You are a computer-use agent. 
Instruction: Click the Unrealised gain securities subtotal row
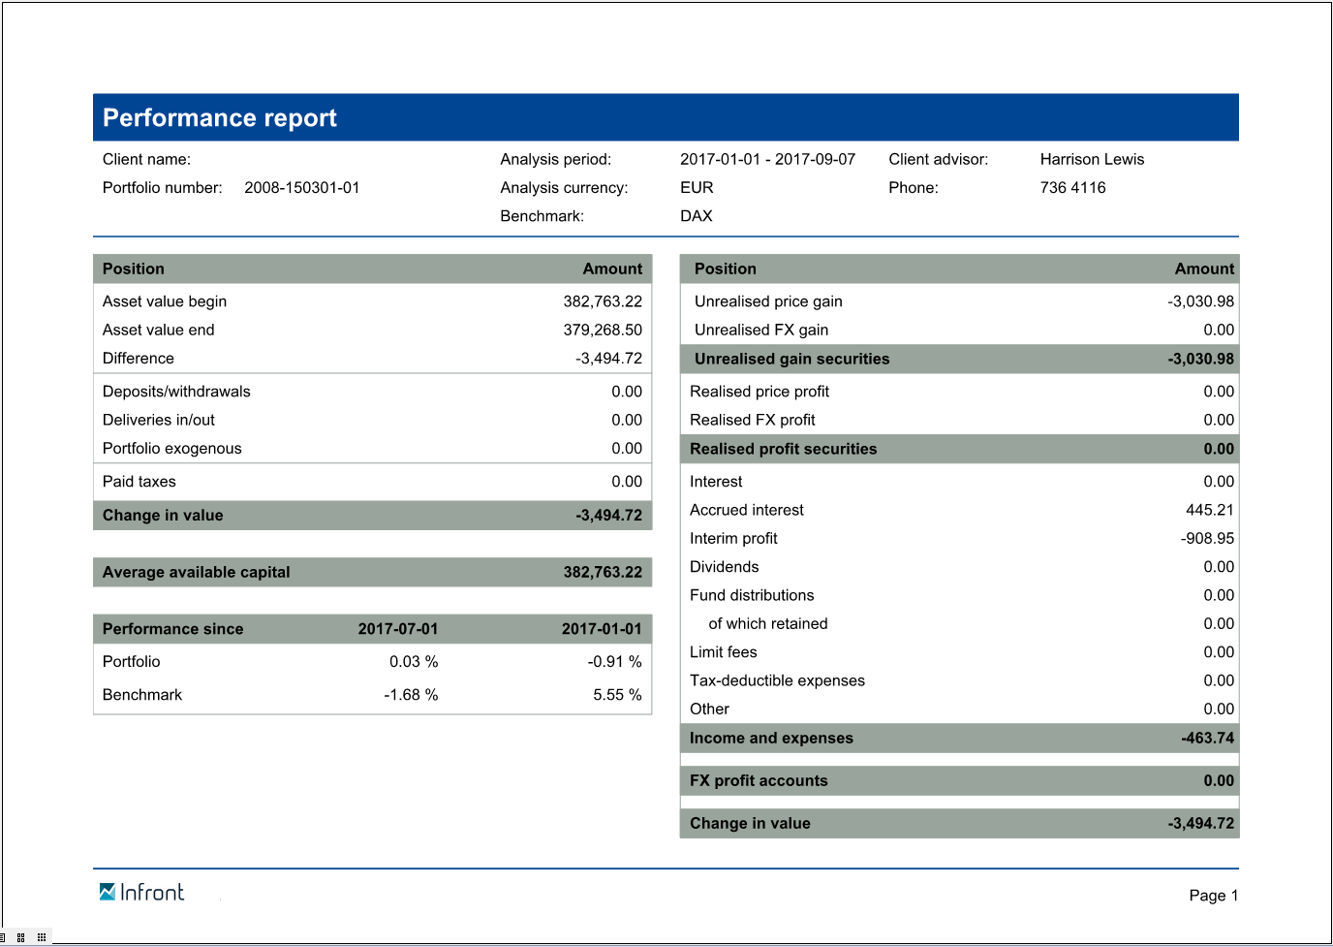click(x=959, y=359)
